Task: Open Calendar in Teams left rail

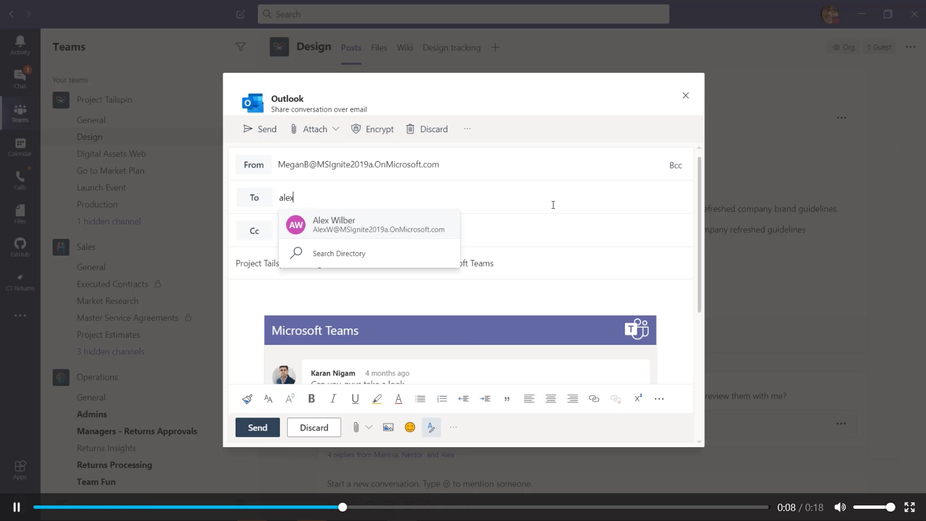Action: coord(20,147)
